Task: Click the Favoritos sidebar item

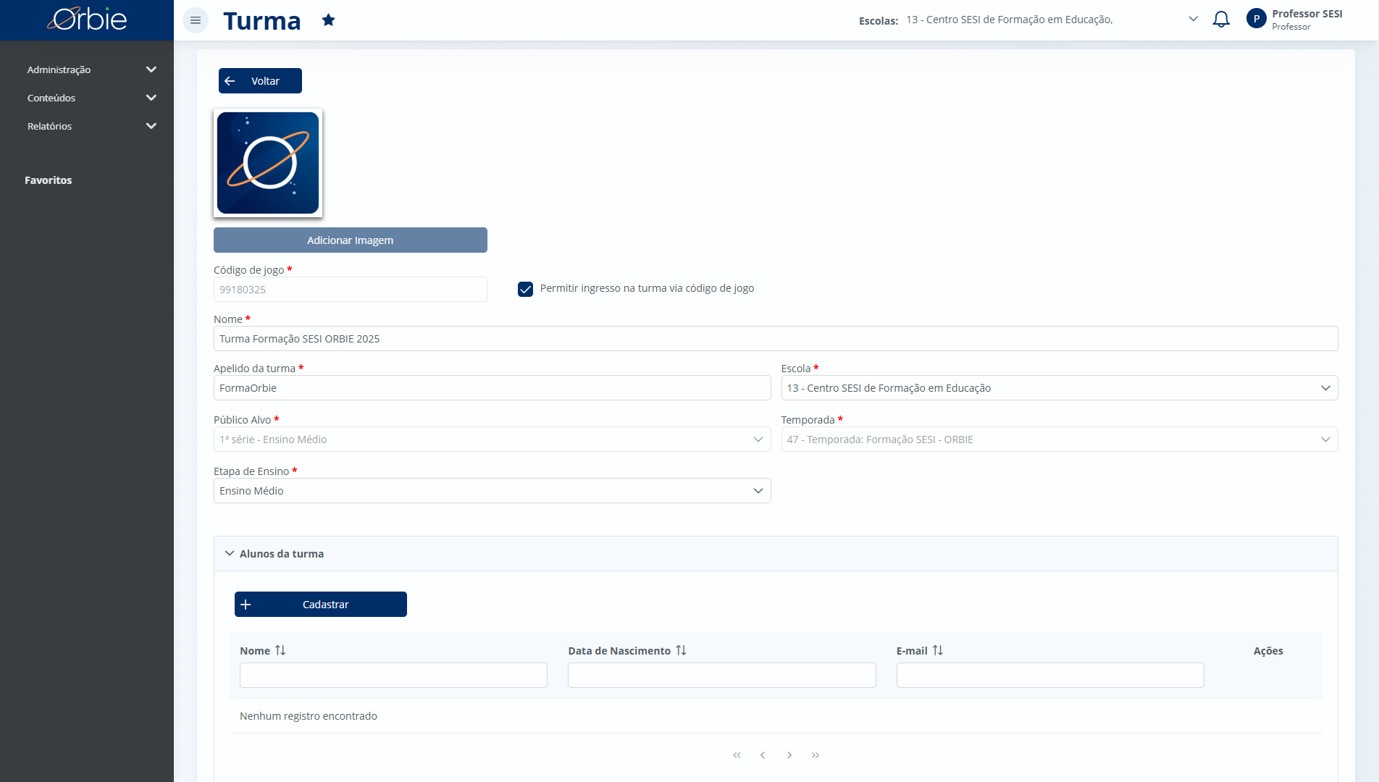Action: click(49, 180)
